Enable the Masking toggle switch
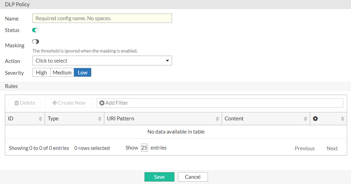Viewport: 351px width, 184px height. 36,42
